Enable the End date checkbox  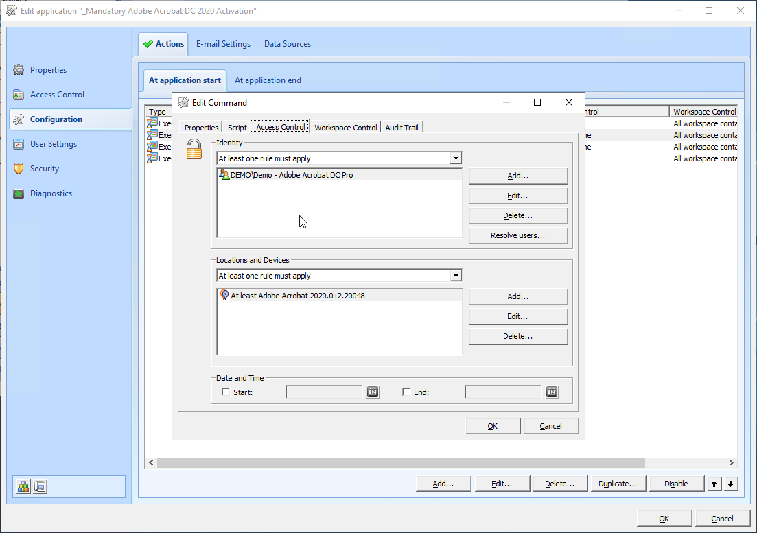tap(406, 392)
